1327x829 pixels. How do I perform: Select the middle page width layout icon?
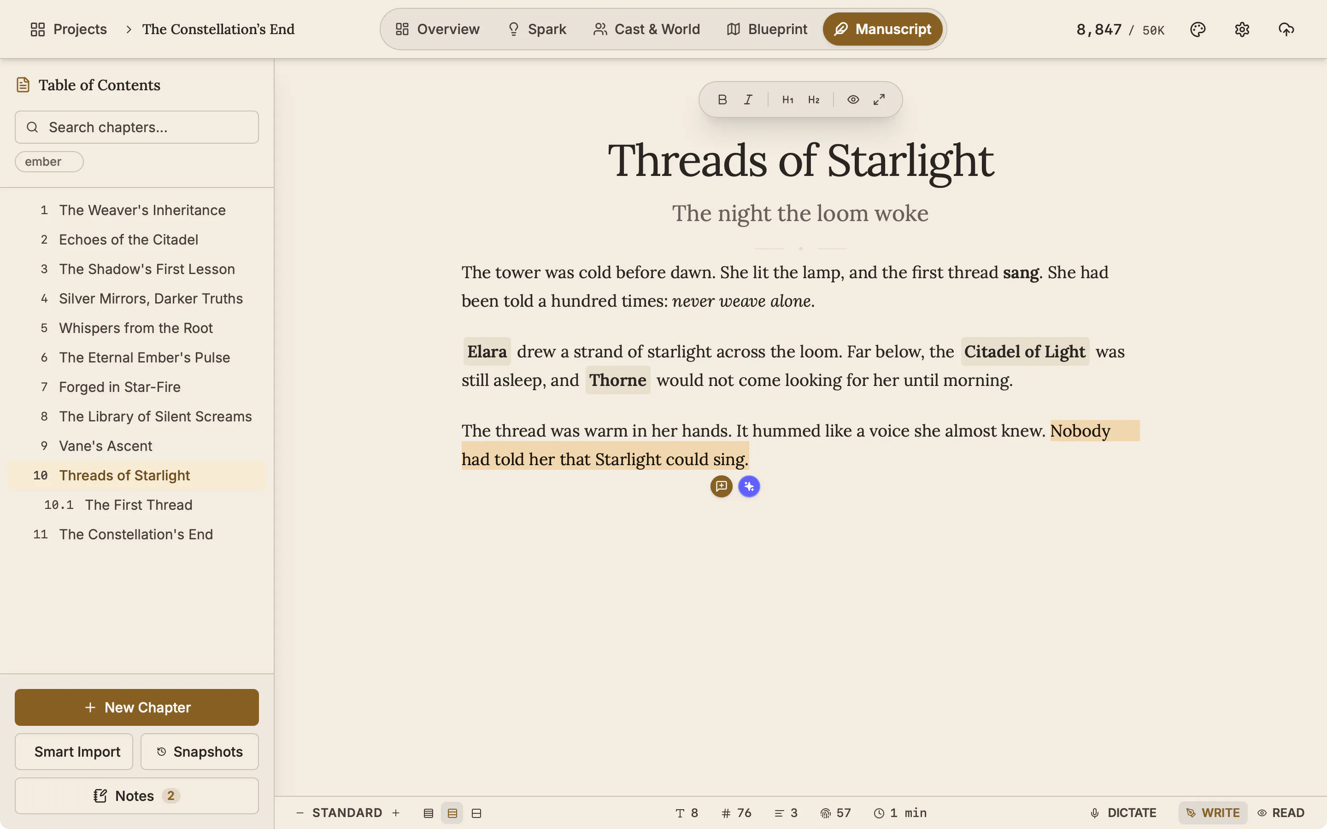[452, 813]
